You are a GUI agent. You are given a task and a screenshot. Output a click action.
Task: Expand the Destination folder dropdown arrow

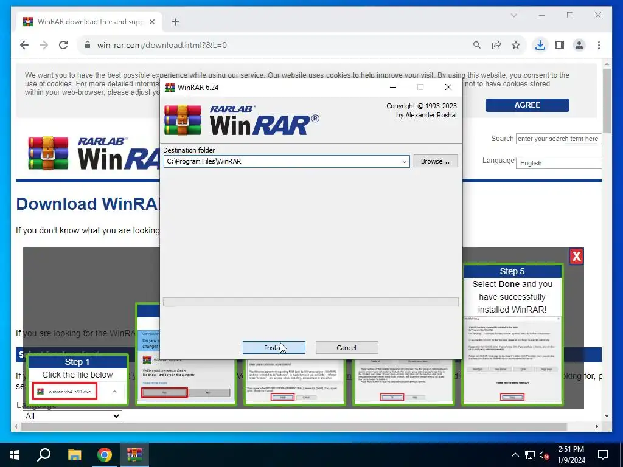click(x=404, y=161)
